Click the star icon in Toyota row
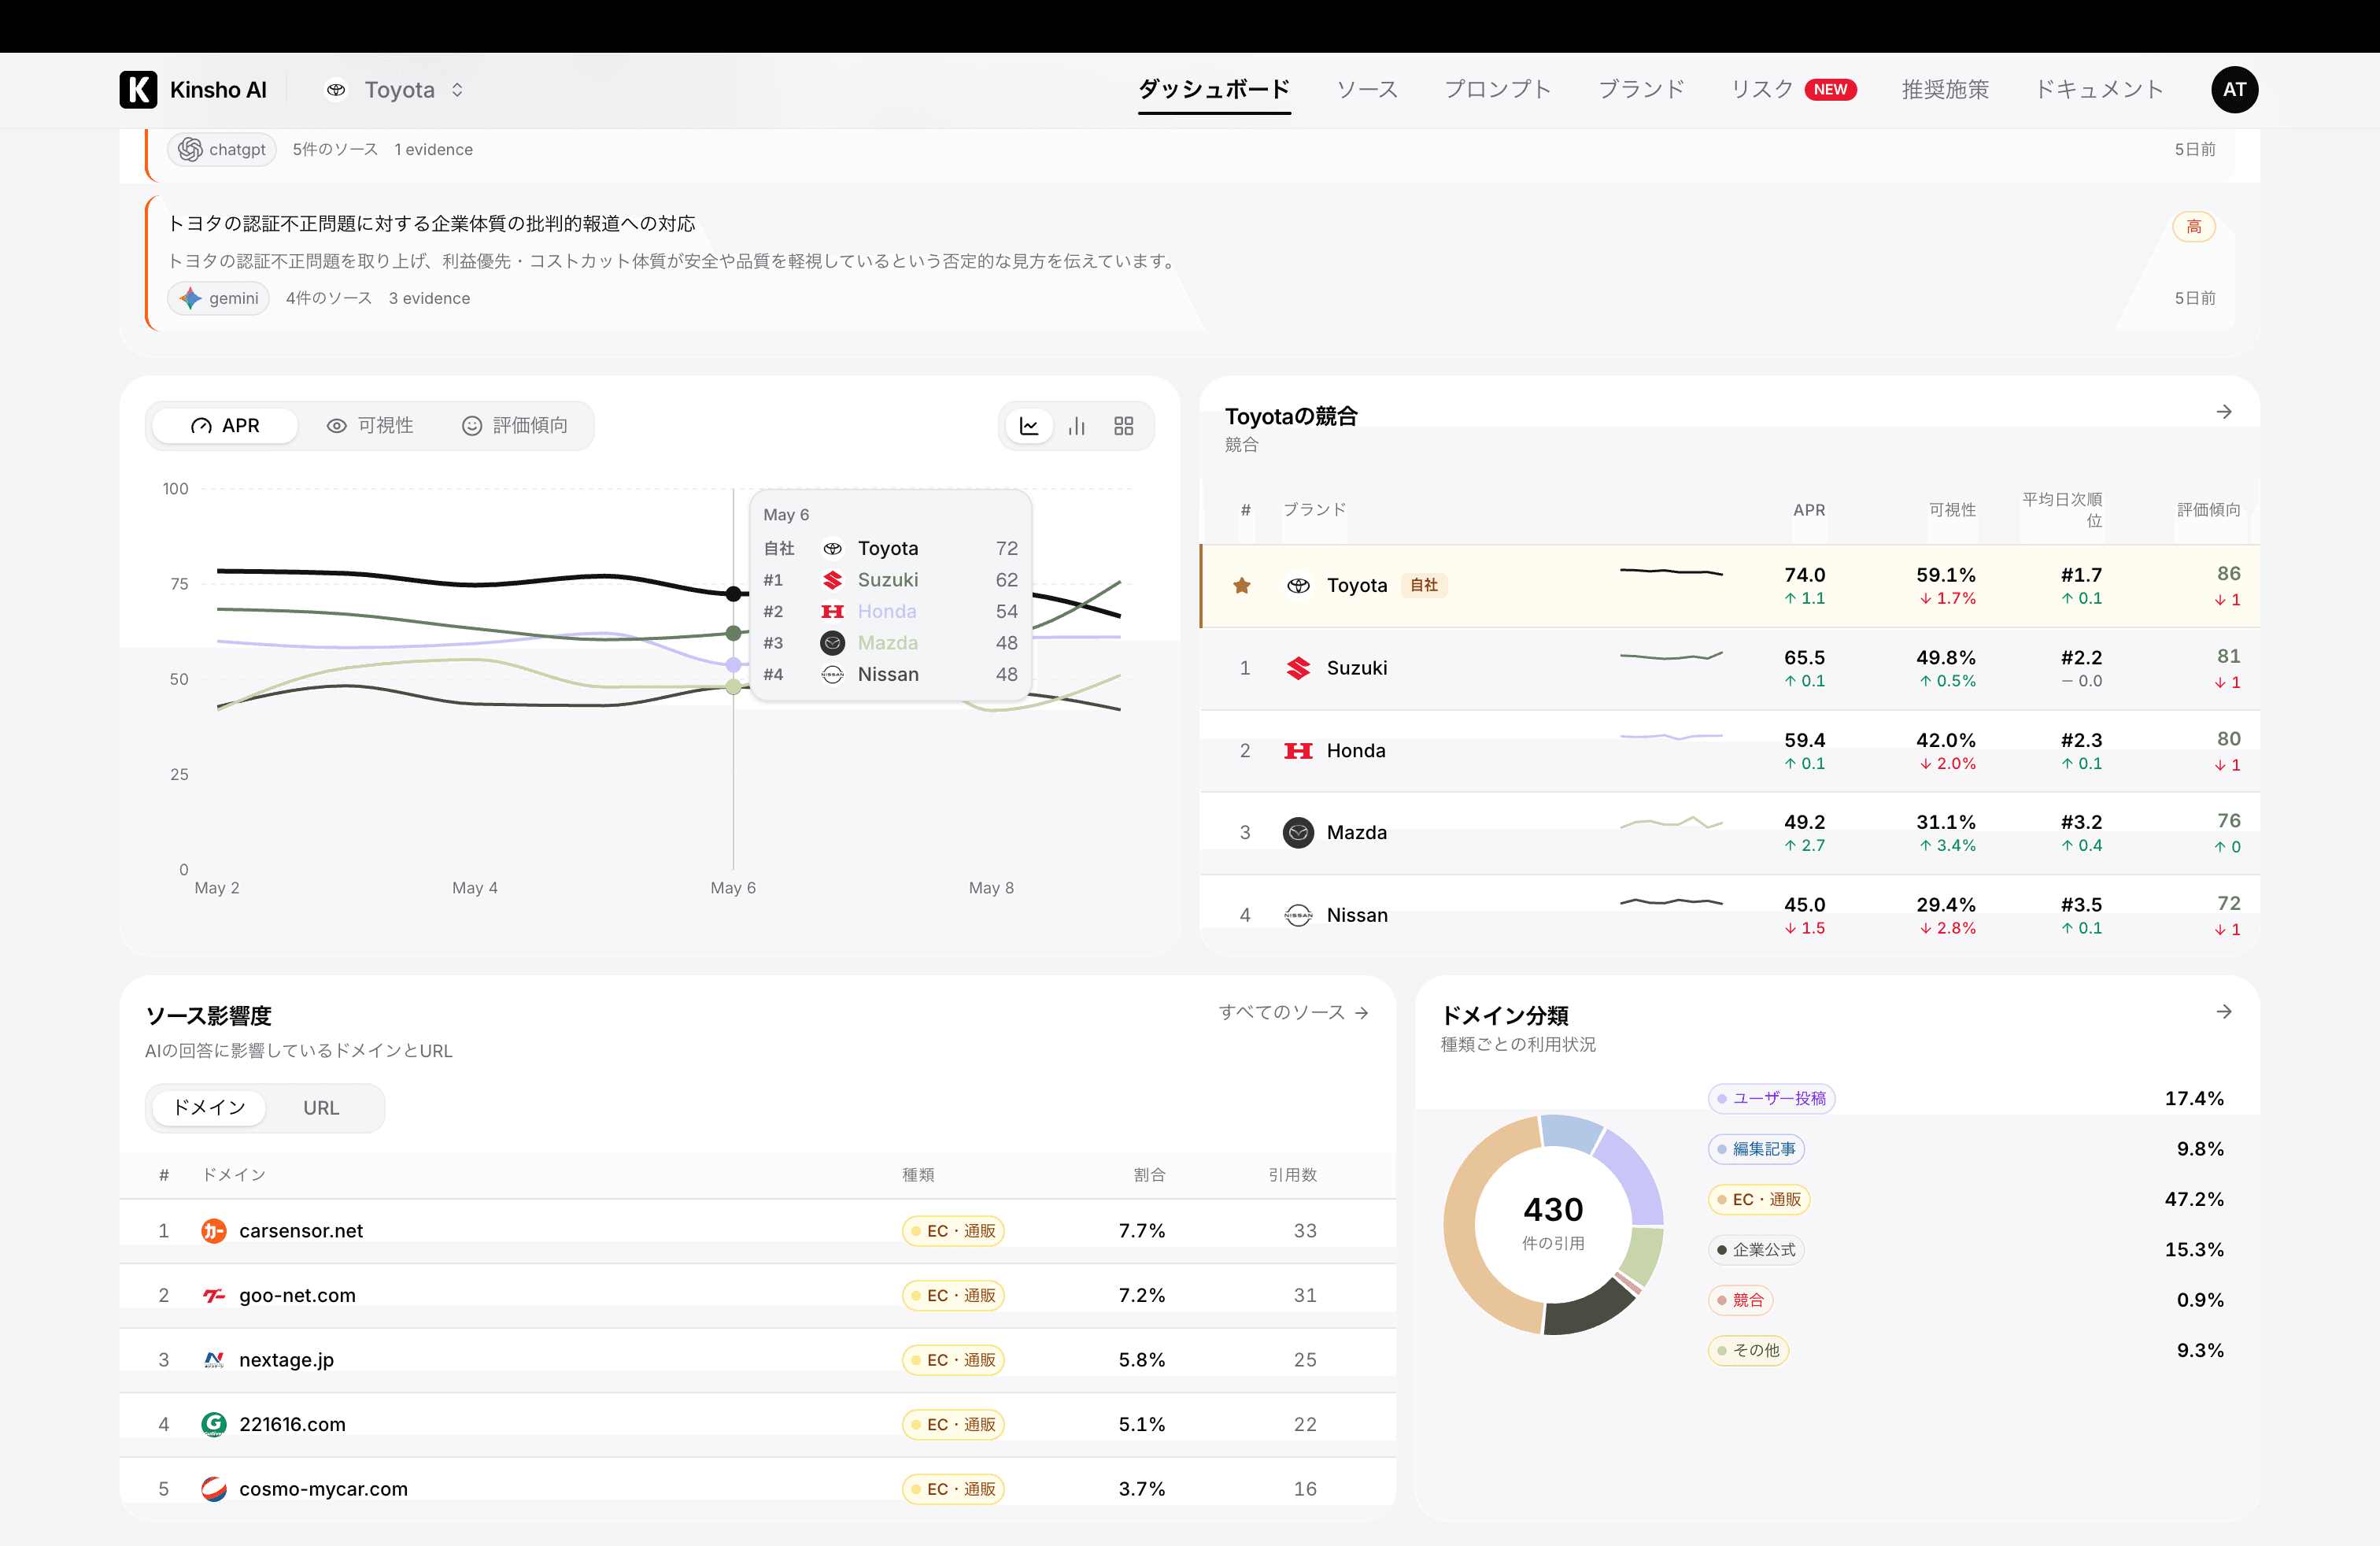 coord(1242,586)
